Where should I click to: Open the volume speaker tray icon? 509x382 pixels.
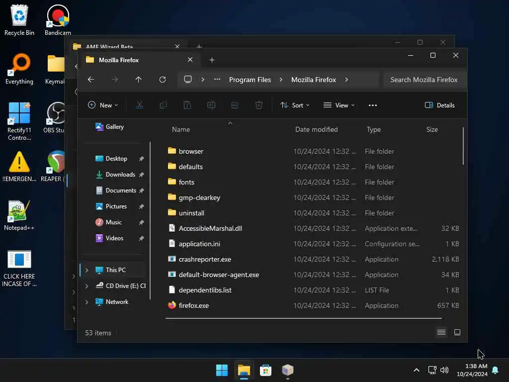pos(444,370)
